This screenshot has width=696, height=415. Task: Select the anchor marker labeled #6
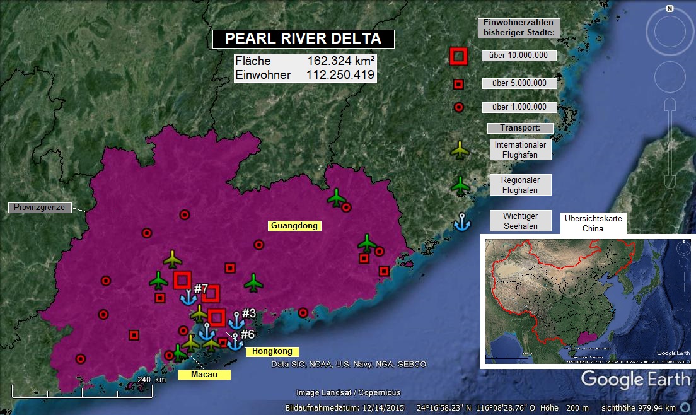pos(235,342)
